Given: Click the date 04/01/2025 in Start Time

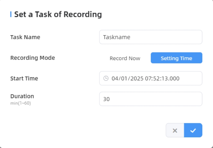Looking at the screenshot, I should [x=127, y=78].
